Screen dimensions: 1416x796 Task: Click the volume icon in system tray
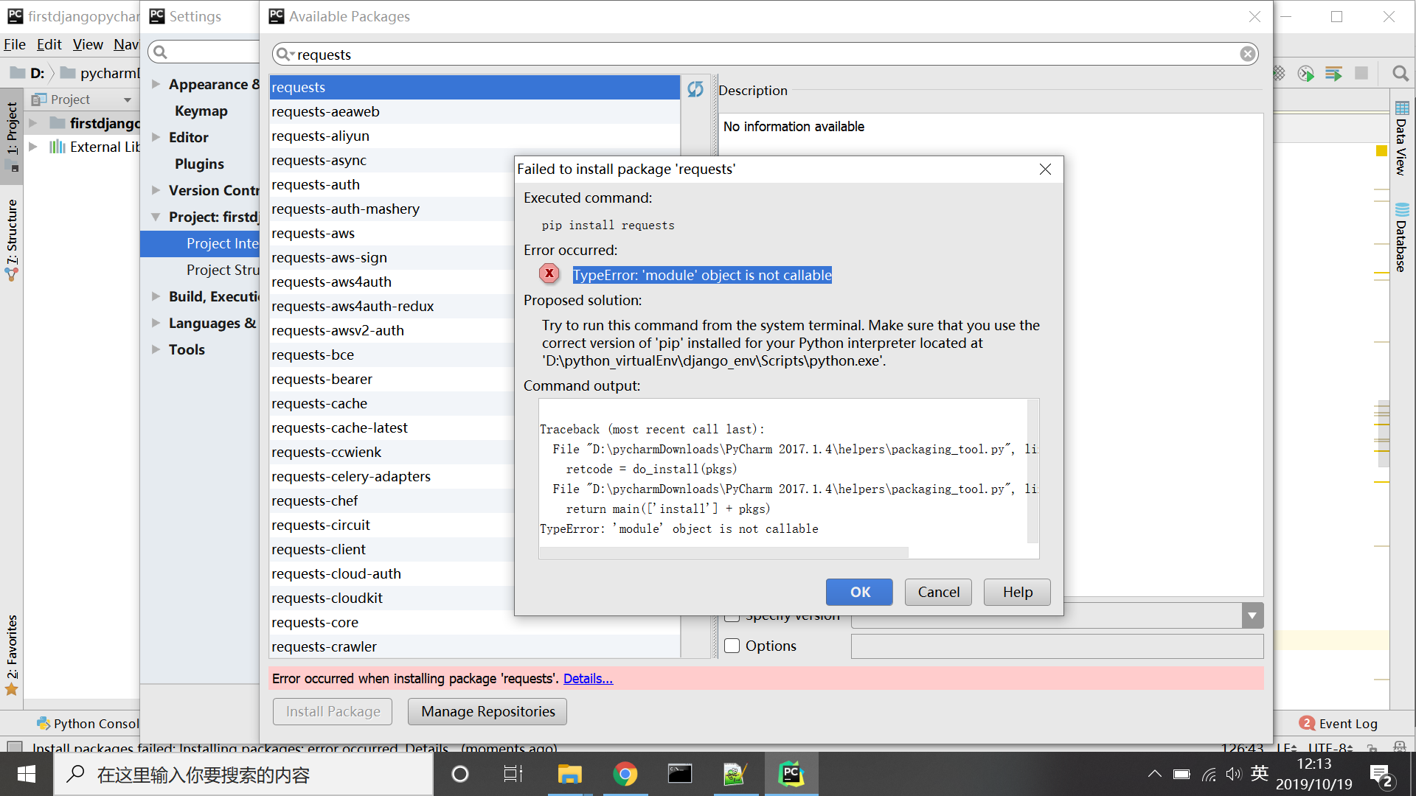click(x=1233, y=774)
